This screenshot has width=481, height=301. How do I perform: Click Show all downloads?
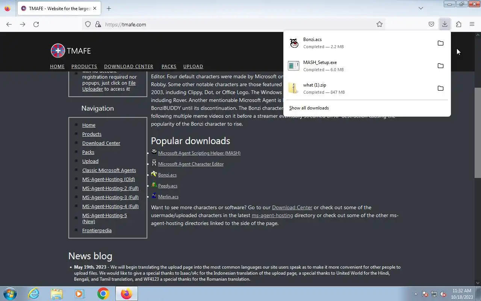309,108
